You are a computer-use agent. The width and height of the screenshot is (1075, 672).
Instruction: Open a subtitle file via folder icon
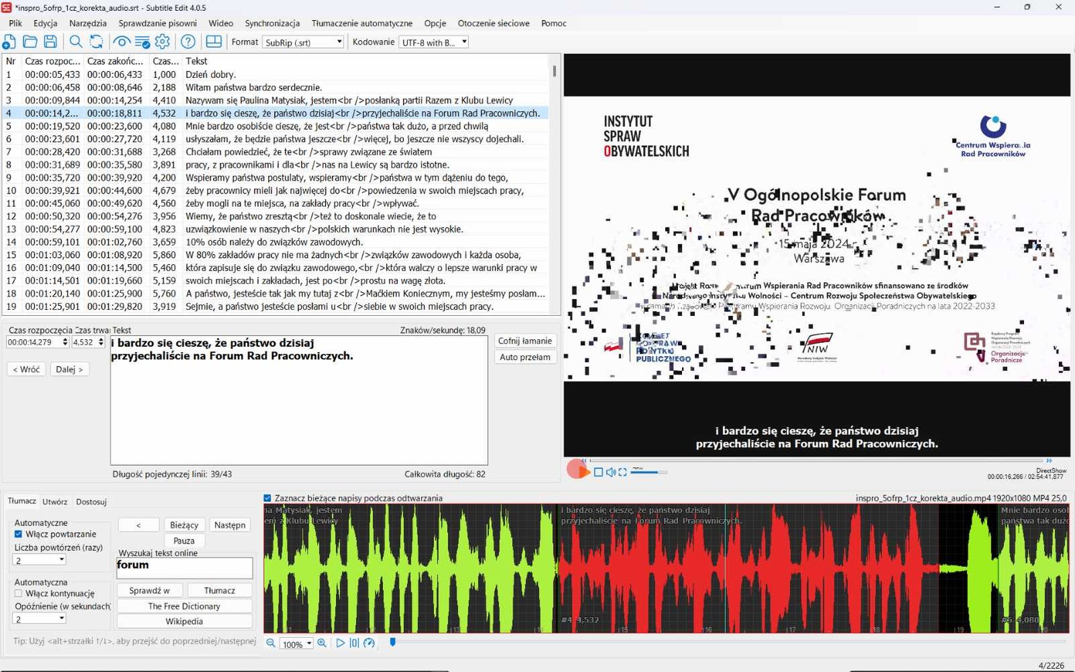30,42
